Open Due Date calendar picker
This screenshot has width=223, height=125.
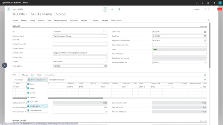pos(205,36)
